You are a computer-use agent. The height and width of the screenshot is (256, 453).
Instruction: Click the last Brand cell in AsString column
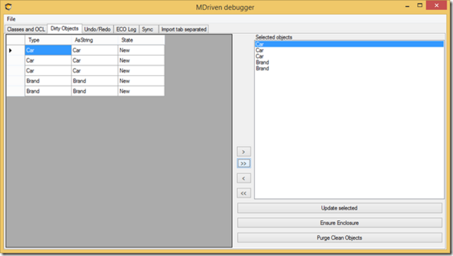point(94,91)
